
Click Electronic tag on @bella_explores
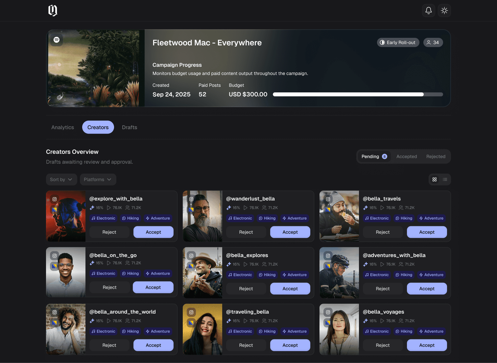(x=240, y=275)
